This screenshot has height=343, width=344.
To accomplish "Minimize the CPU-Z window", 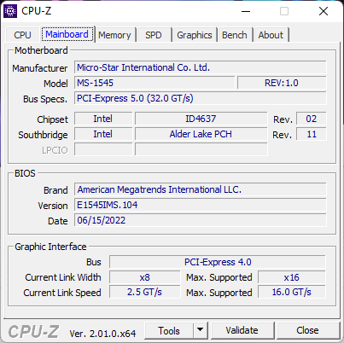I will click(246, 11).
